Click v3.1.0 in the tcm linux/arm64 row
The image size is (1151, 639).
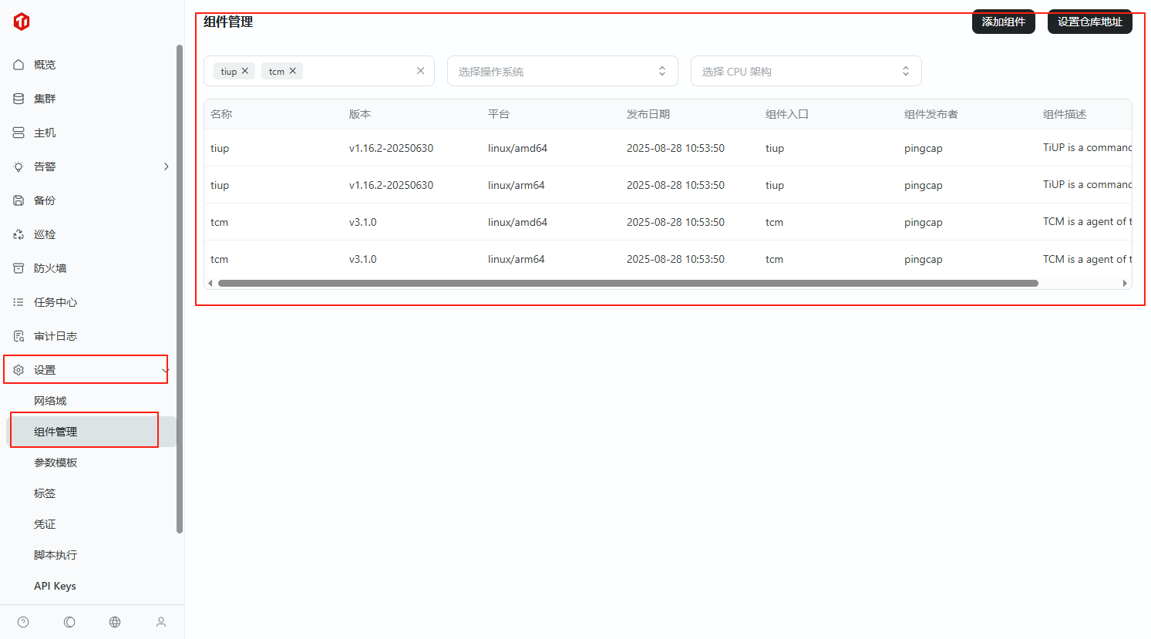(363, 259)
